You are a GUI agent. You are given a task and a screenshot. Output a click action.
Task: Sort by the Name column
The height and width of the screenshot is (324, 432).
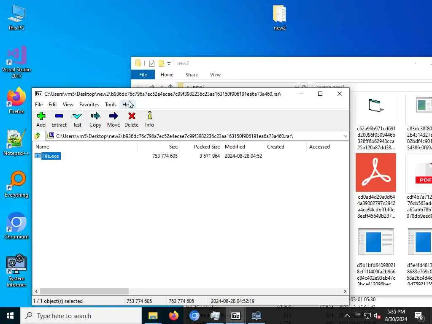[85, 147]
